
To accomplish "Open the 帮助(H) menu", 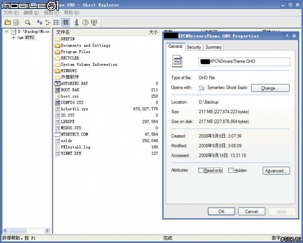I will (x=71, y=13).
